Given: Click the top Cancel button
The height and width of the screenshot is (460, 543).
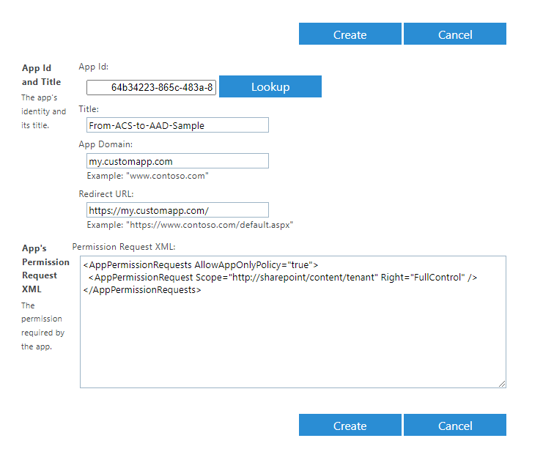Looking at the screenshot, I should (x=454, y=34).
